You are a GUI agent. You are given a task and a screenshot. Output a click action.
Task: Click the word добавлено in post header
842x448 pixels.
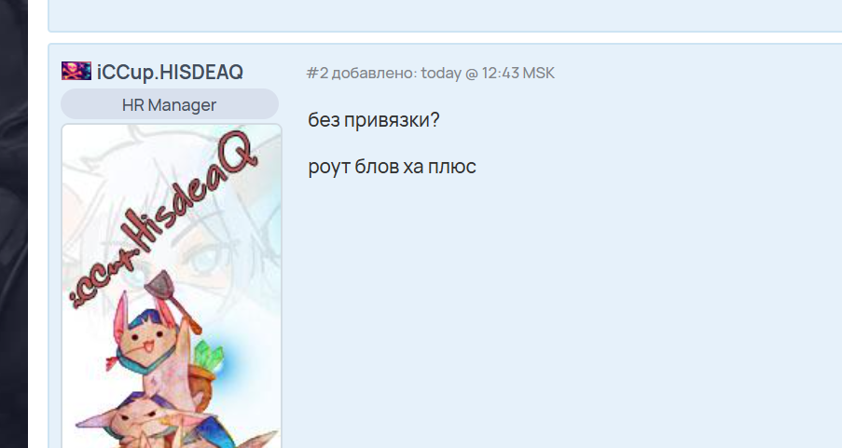[x=374, y=74]
